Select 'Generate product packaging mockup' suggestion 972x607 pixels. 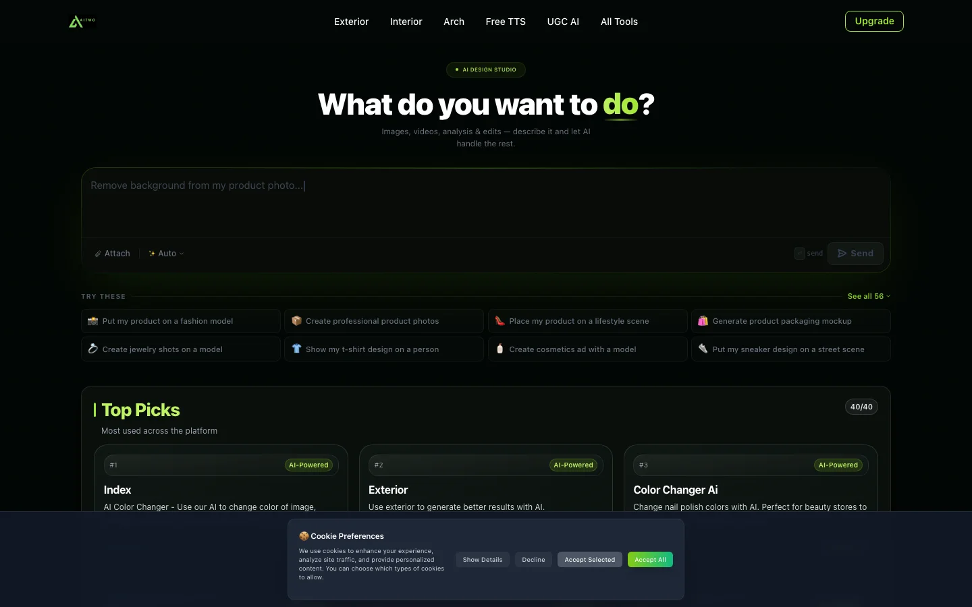coord(791,321)
